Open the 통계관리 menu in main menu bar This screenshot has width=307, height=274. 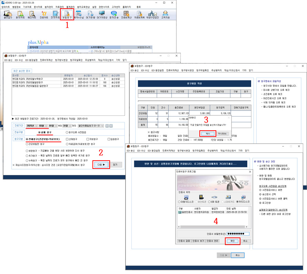pyautogui.click(x=70, y=7)
